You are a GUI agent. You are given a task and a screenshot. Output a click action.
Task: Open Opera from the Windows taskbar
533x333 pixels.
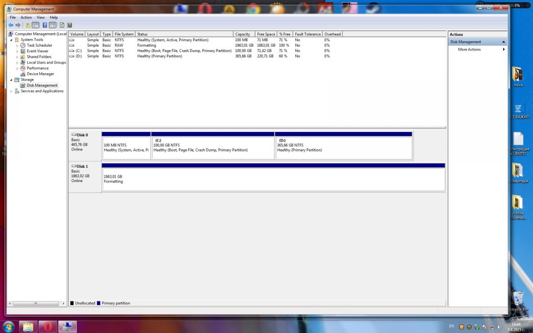point(48,327)
